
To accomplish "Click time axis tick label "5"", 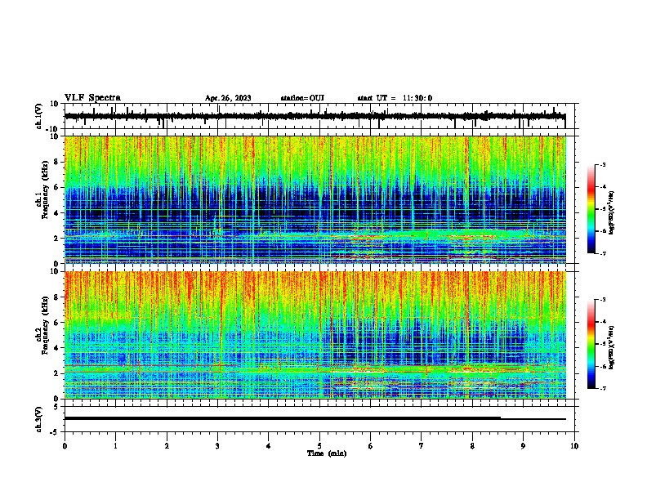I will 319,446.
